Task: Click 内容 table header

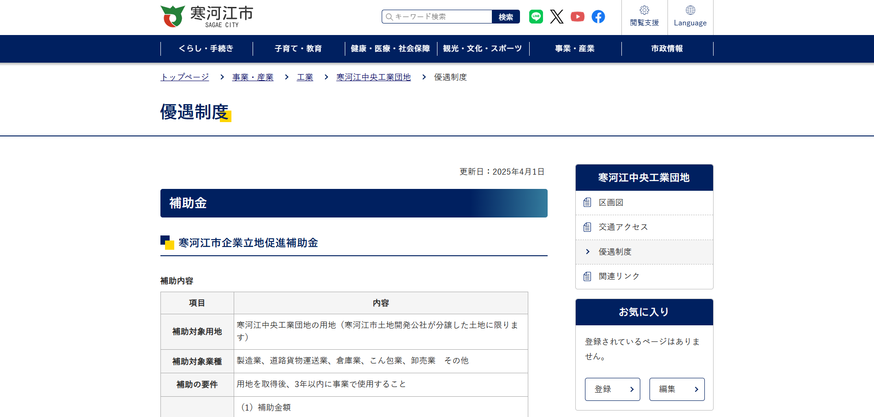Action: tap(381, 303)
